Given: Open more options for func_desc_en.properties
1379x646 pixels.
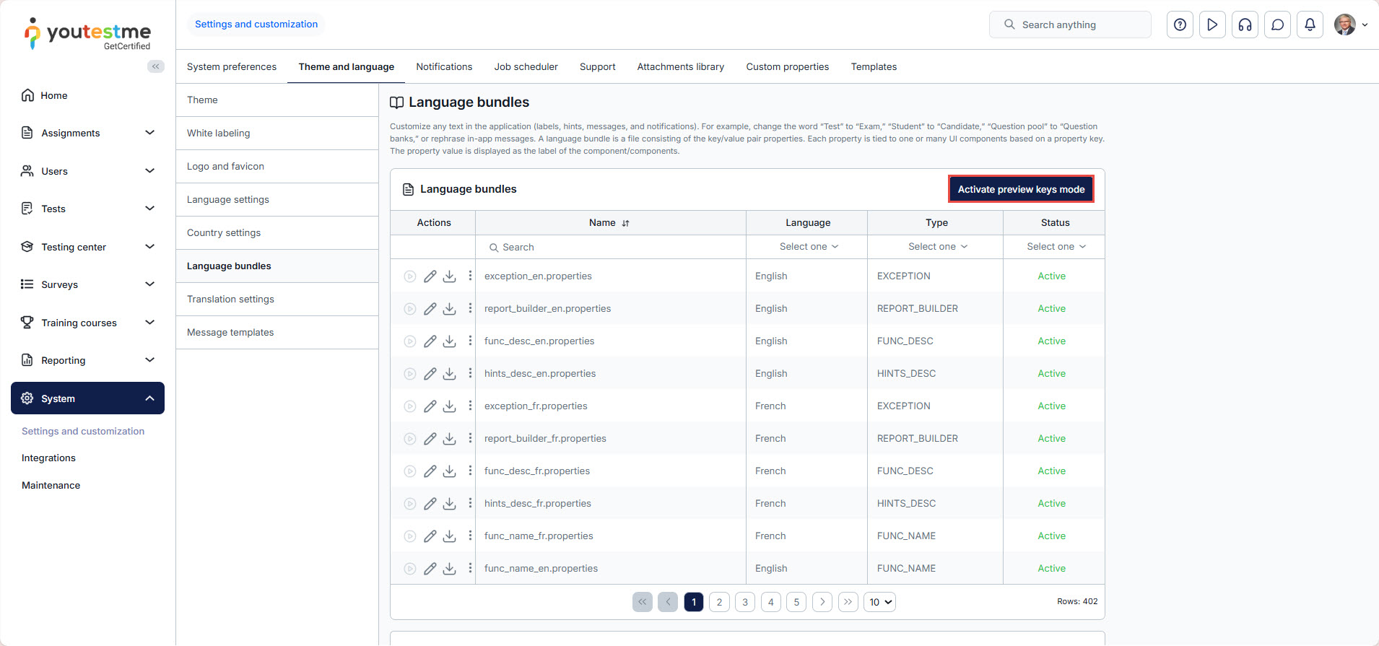Looking at the screenshot, I should click(470, 341).
